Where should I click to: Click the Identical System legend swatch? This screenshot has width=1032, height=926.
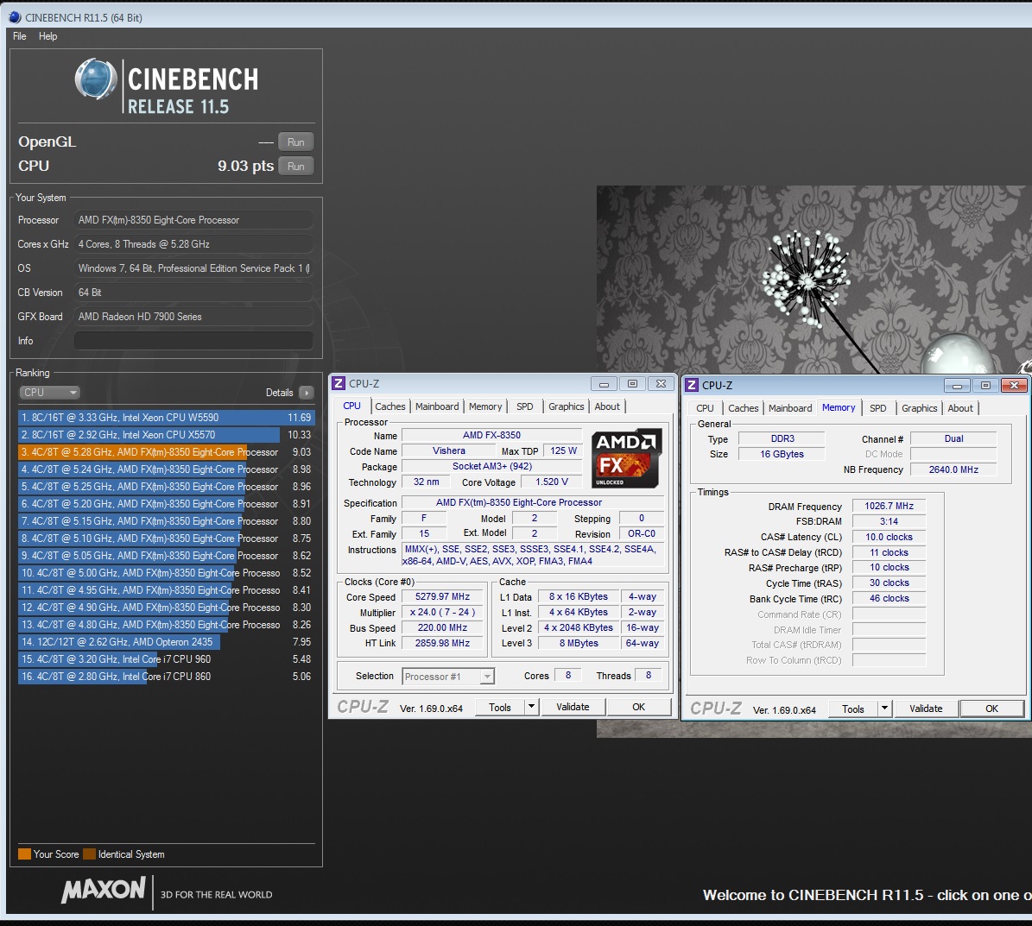point(90,854)
